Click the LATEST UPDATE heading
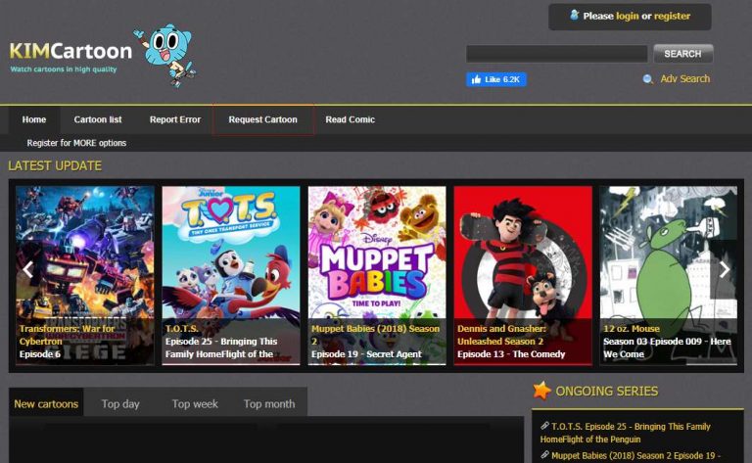Image resolution: width=752 pixels, height=463 pixels. point(55,165)
